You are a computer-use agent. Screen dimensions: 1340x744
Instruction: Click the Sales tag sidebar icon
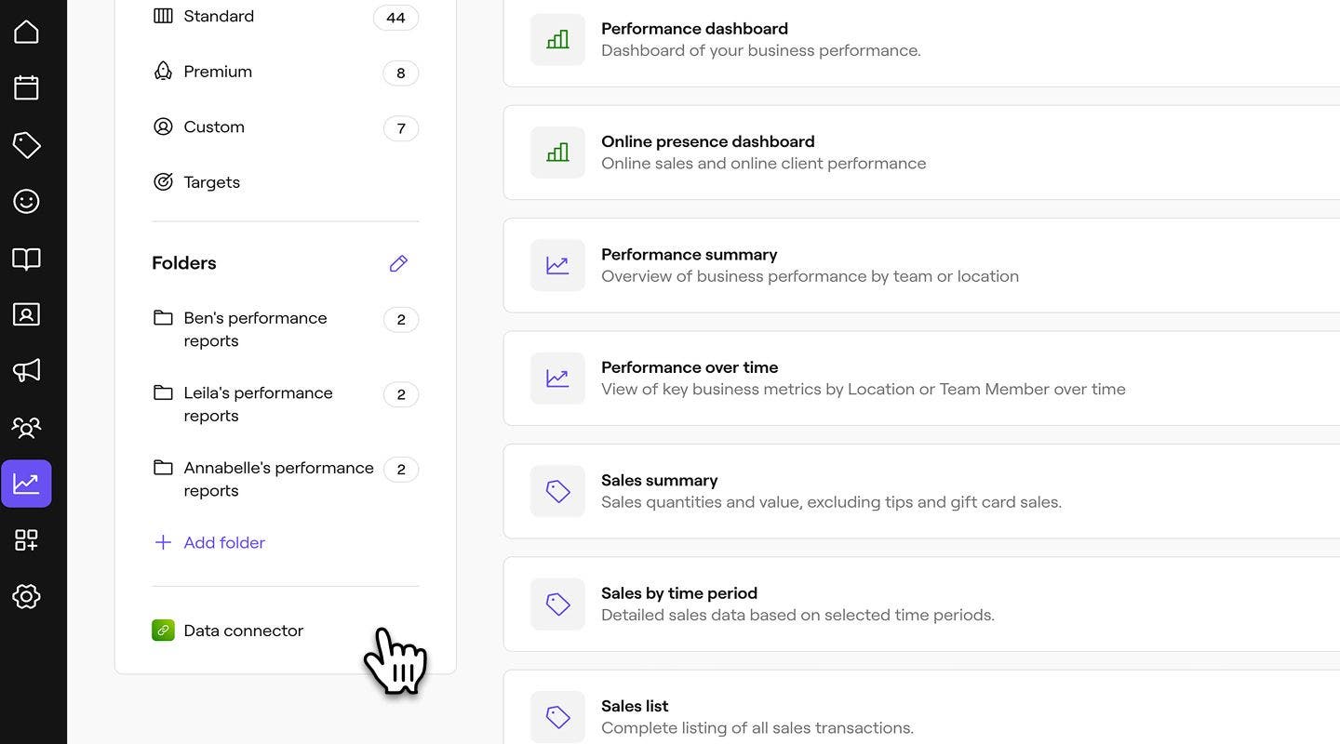pyautogui.click(x=26, y=145)
